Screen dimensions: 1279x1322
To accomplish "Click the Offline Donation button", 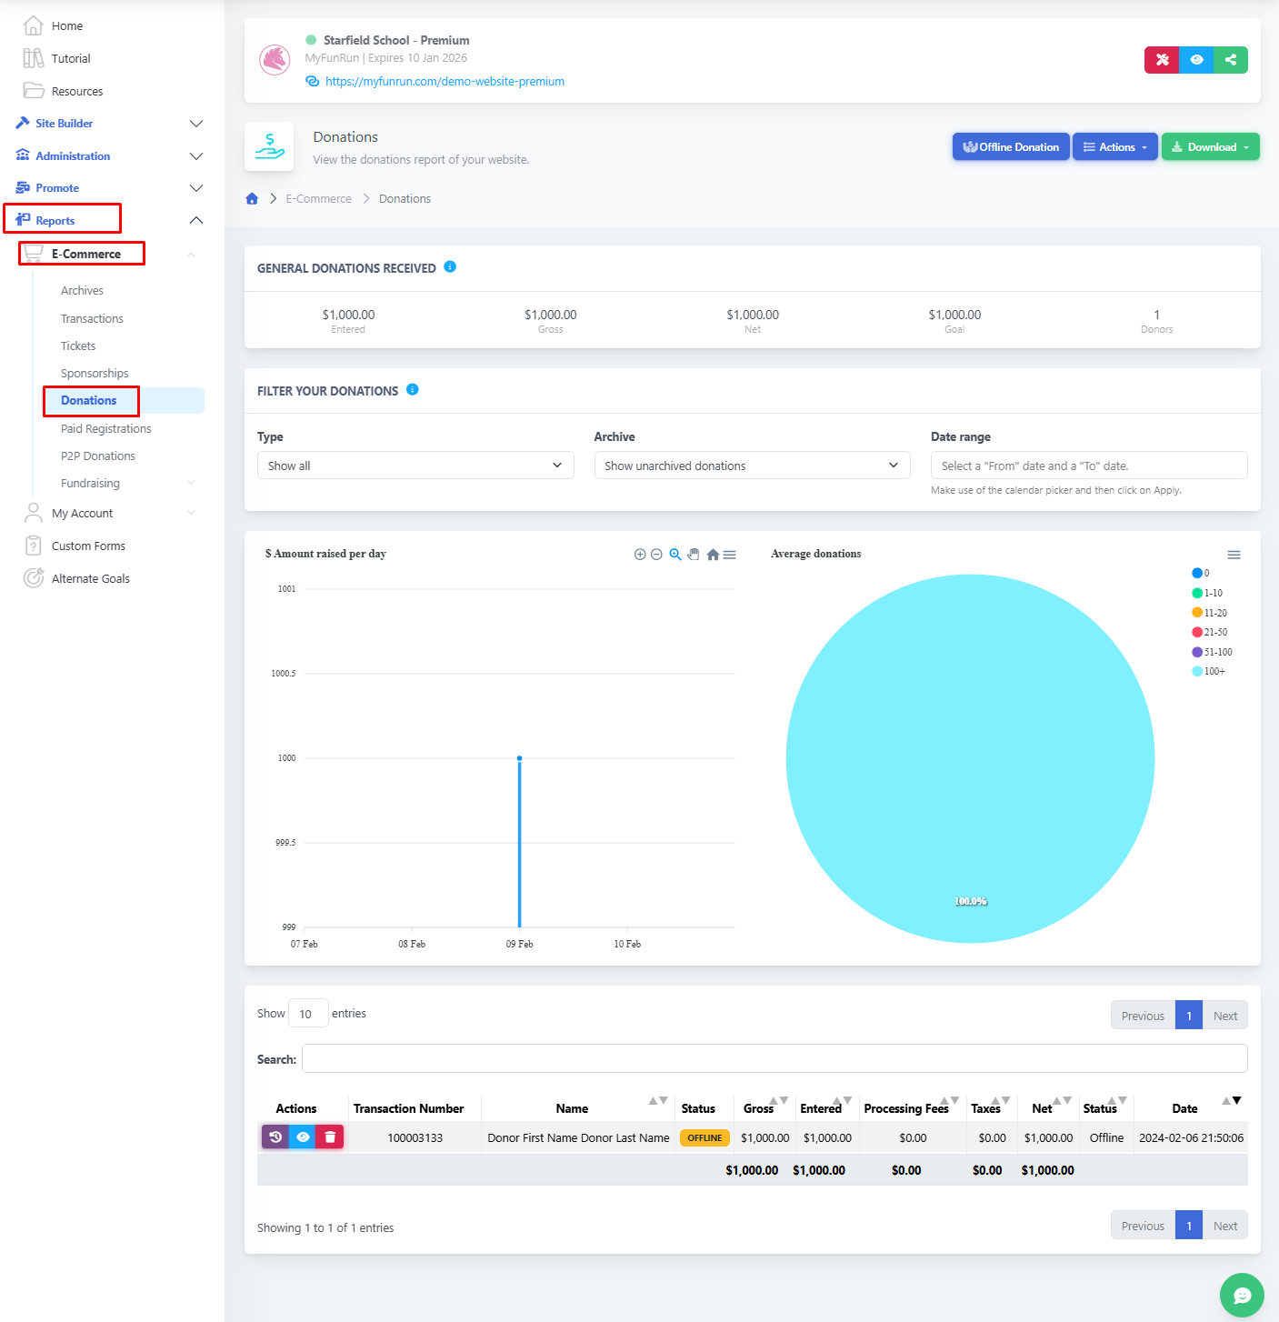I will pyautogui.click(x=1011, y=147).
